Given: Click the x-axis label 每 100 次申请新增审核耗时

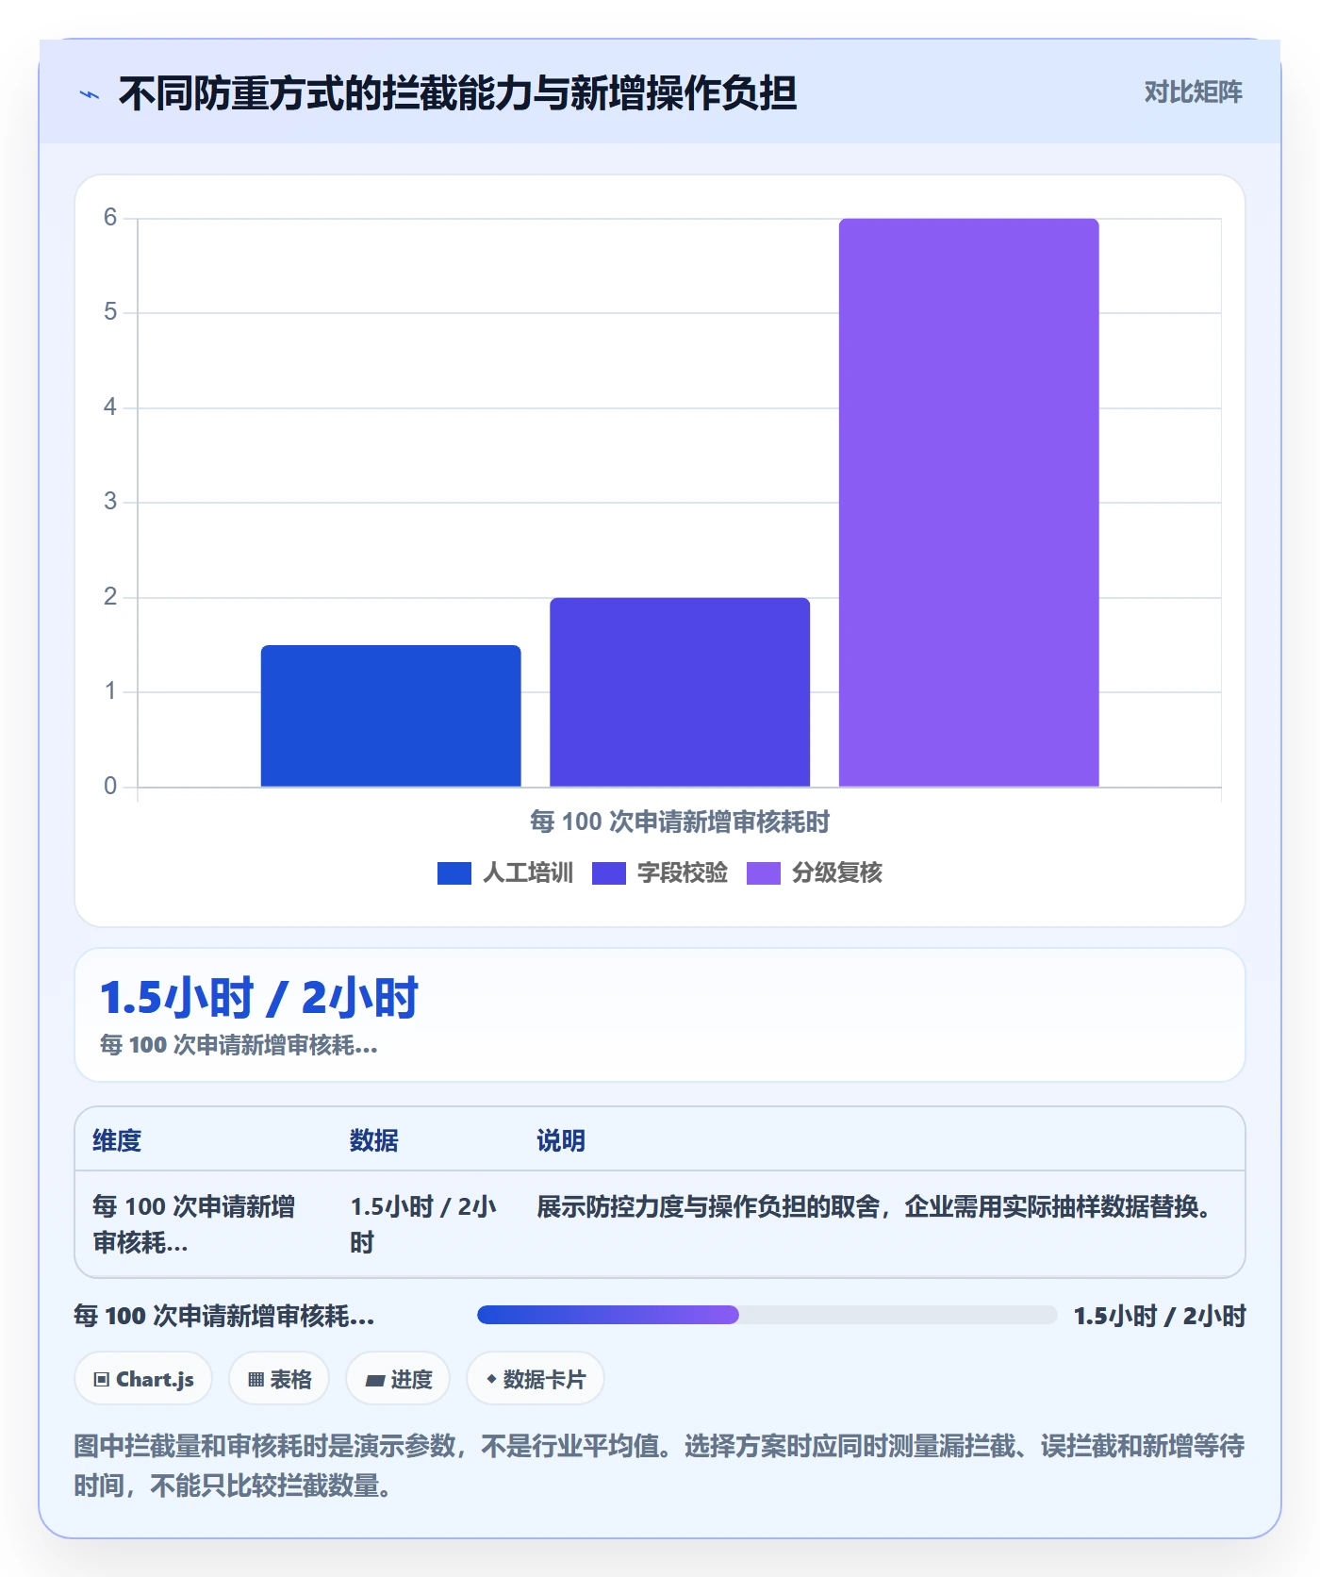Looking at the screenshot, I should point(679,822).
